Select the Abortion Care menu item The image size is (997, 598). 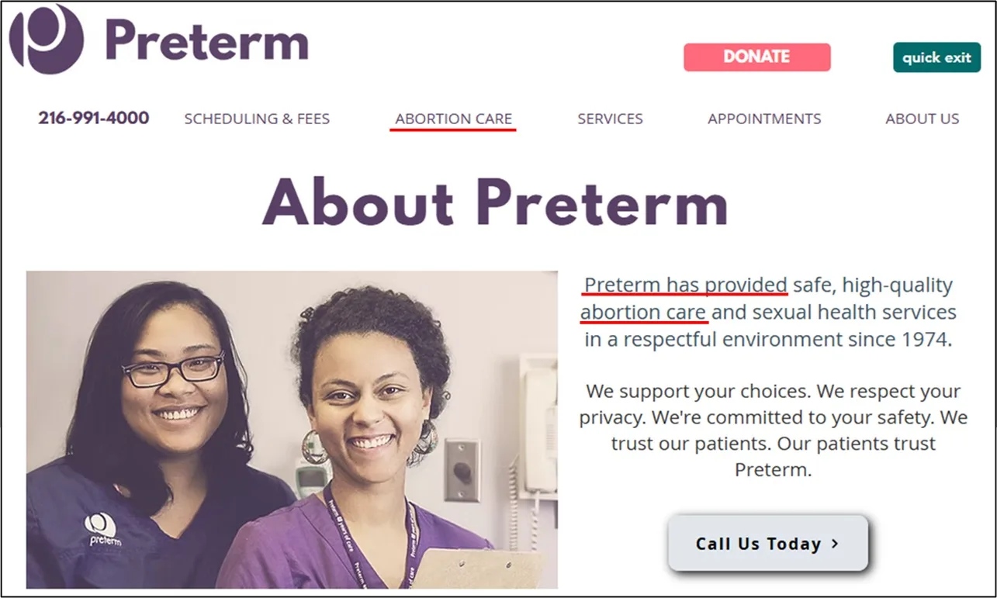click(453, 119)
